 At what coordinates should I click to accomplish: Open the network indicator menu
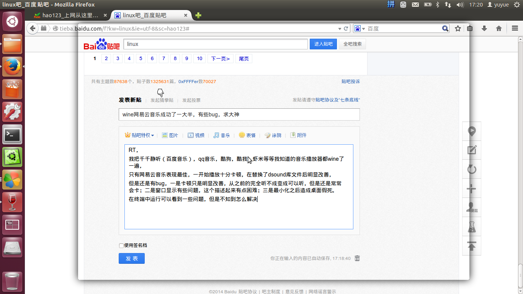(x=448, y=5)
